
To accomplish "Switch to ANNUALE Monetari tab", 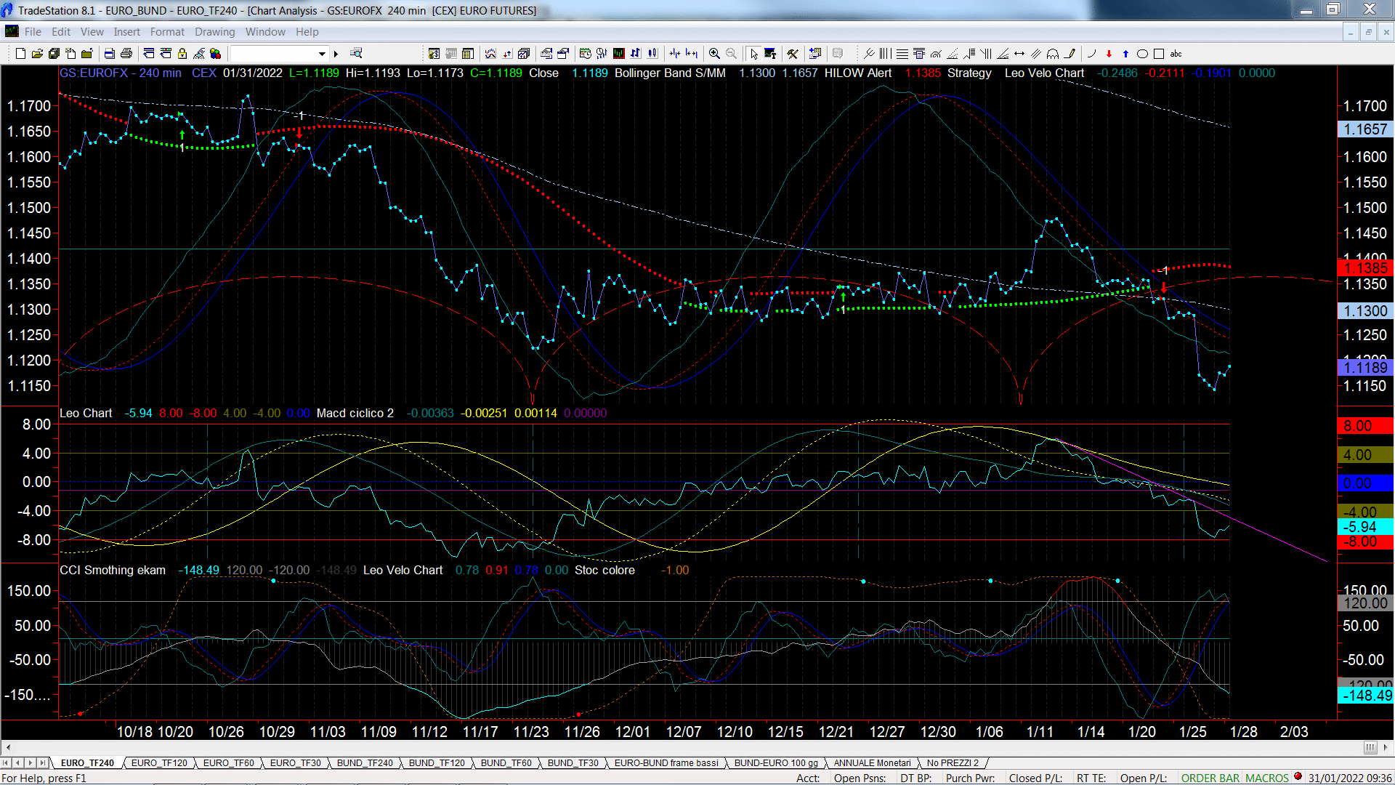I will [x=872, y=762].
